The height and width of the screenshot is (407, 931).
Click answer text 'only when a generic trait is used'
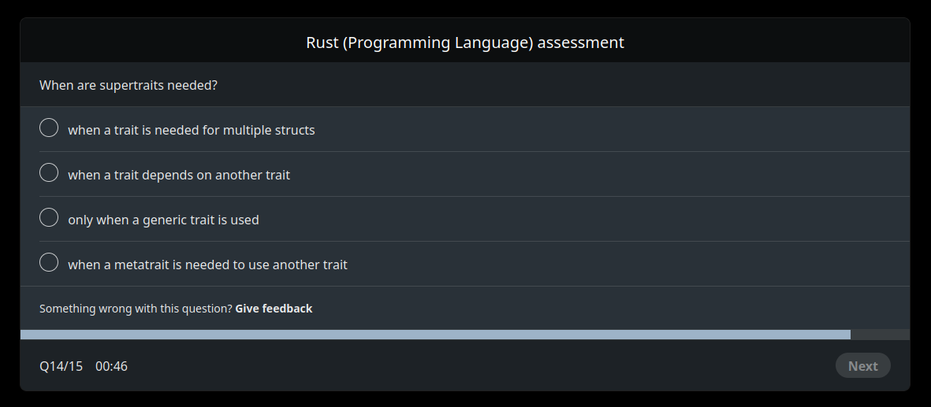[x=163, y=220]
